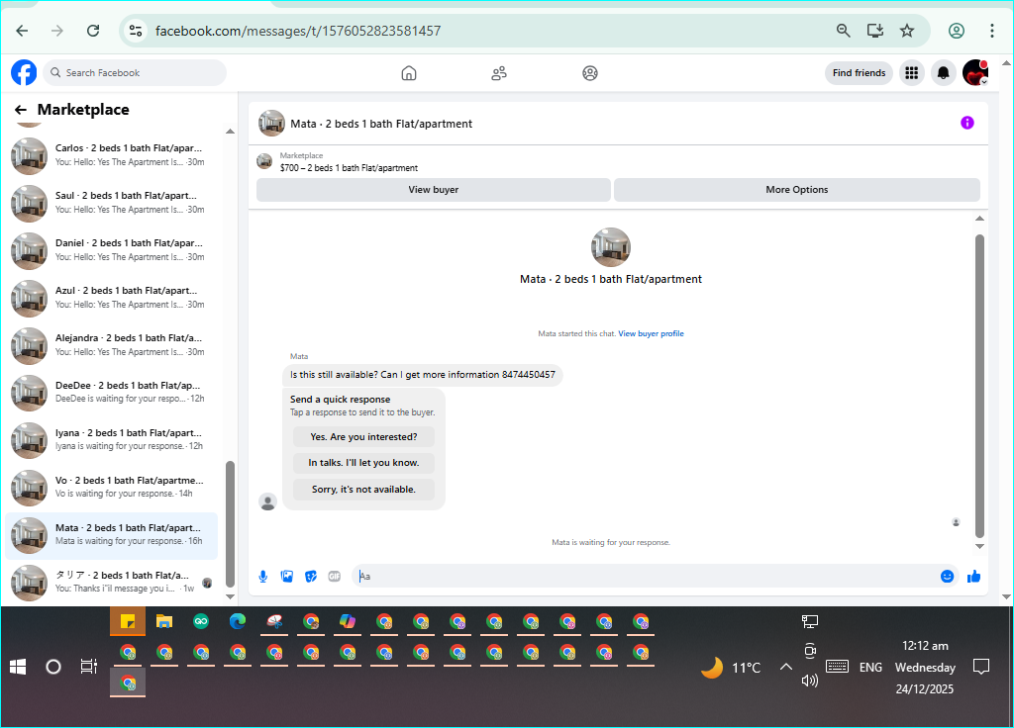Viewport: 1014px width, 728px height.
Task: Click the install app icon in address bar
Action: 875,31
